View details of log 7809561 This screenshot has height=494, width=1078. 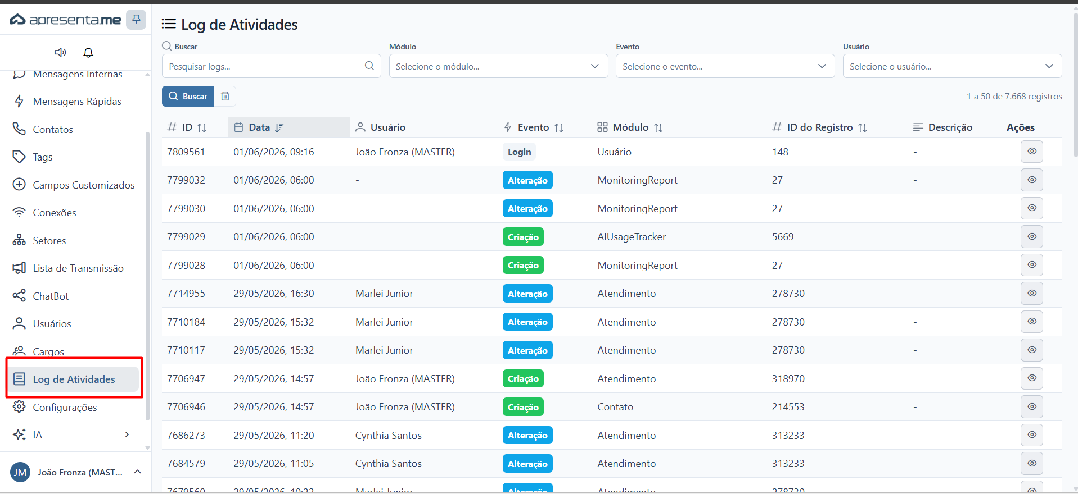[1032, 152]
